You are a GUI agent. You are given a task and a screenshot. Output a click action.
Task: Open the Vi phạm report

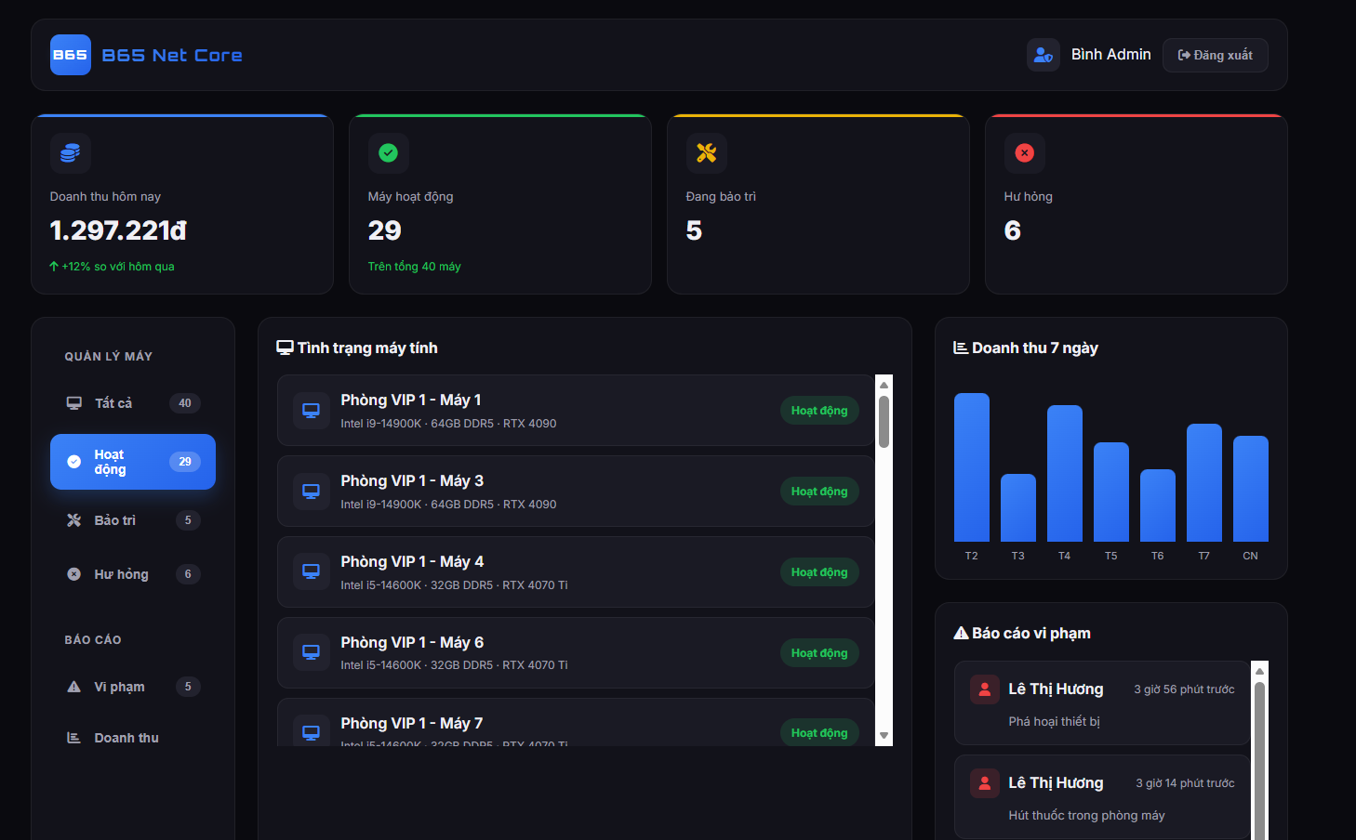(x=132, y=687)
